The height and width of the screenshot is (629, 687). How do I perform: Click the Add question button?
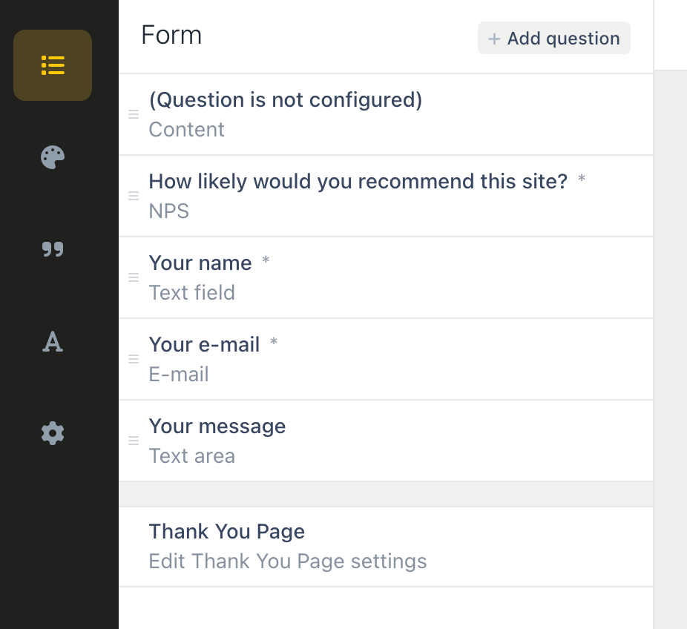tap(553, 39)
